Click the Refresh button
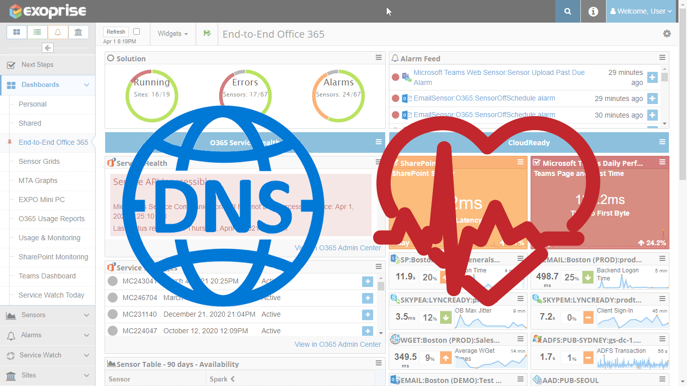Screen dimensions: 687x386 116,32
